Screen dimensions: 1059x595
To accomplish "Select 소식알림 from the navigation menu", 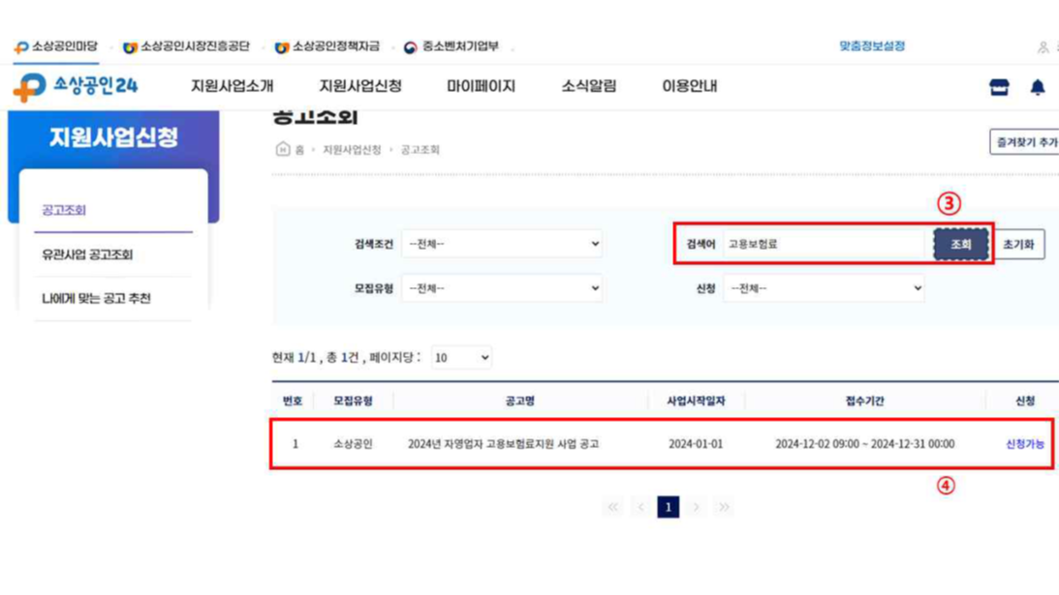I will point(589,85).
